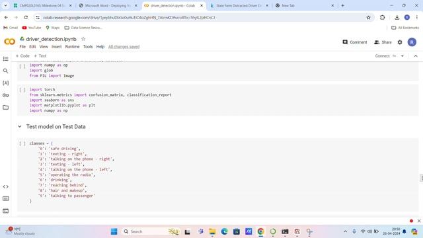This screenshot has width=423, height=238.
Task: Open the Maps bookmark
Action: [x=53, y=28]
